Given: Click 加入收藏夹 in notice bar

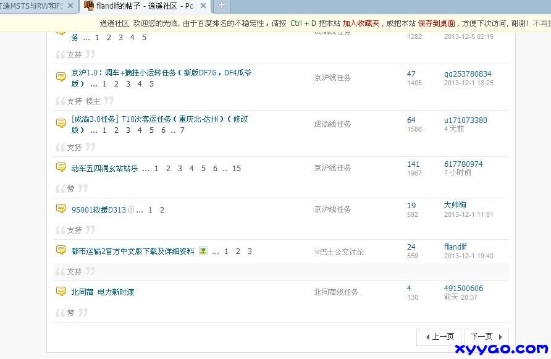Looking at the screenshot, I should (x=360, y=23).
